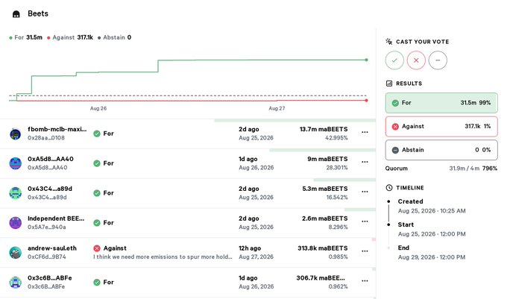Click the gray minus icon in Abstain result
Screen dimensions: 507x299
coord(395,151)
